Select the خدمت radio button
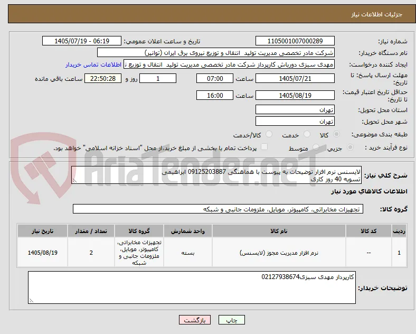This screenshot has width=416, height=334. point(307,134)
